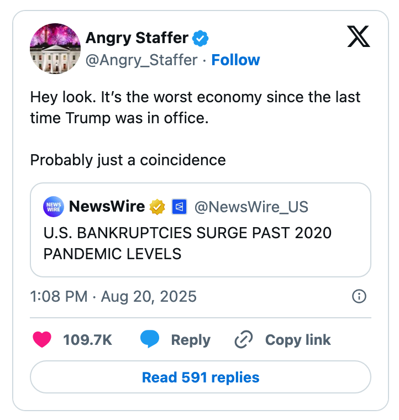Image resolution: width=399 pixels, height=420 pixels.
Task: Click the 109.7K likes count
Action: pyautogui.click(x=88, y=339)
